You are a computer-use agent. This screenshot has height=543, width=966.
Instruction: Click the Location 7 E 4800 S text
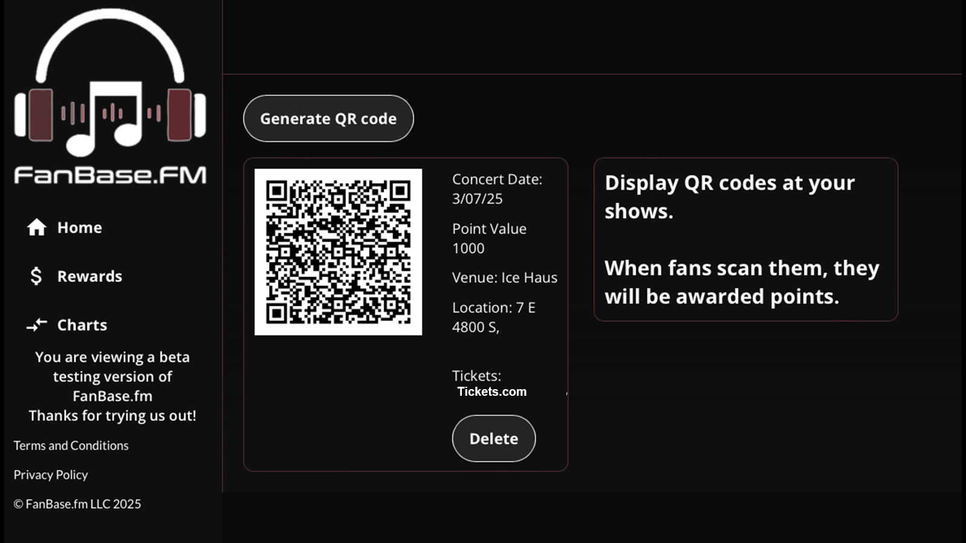[x=494, y=317]
